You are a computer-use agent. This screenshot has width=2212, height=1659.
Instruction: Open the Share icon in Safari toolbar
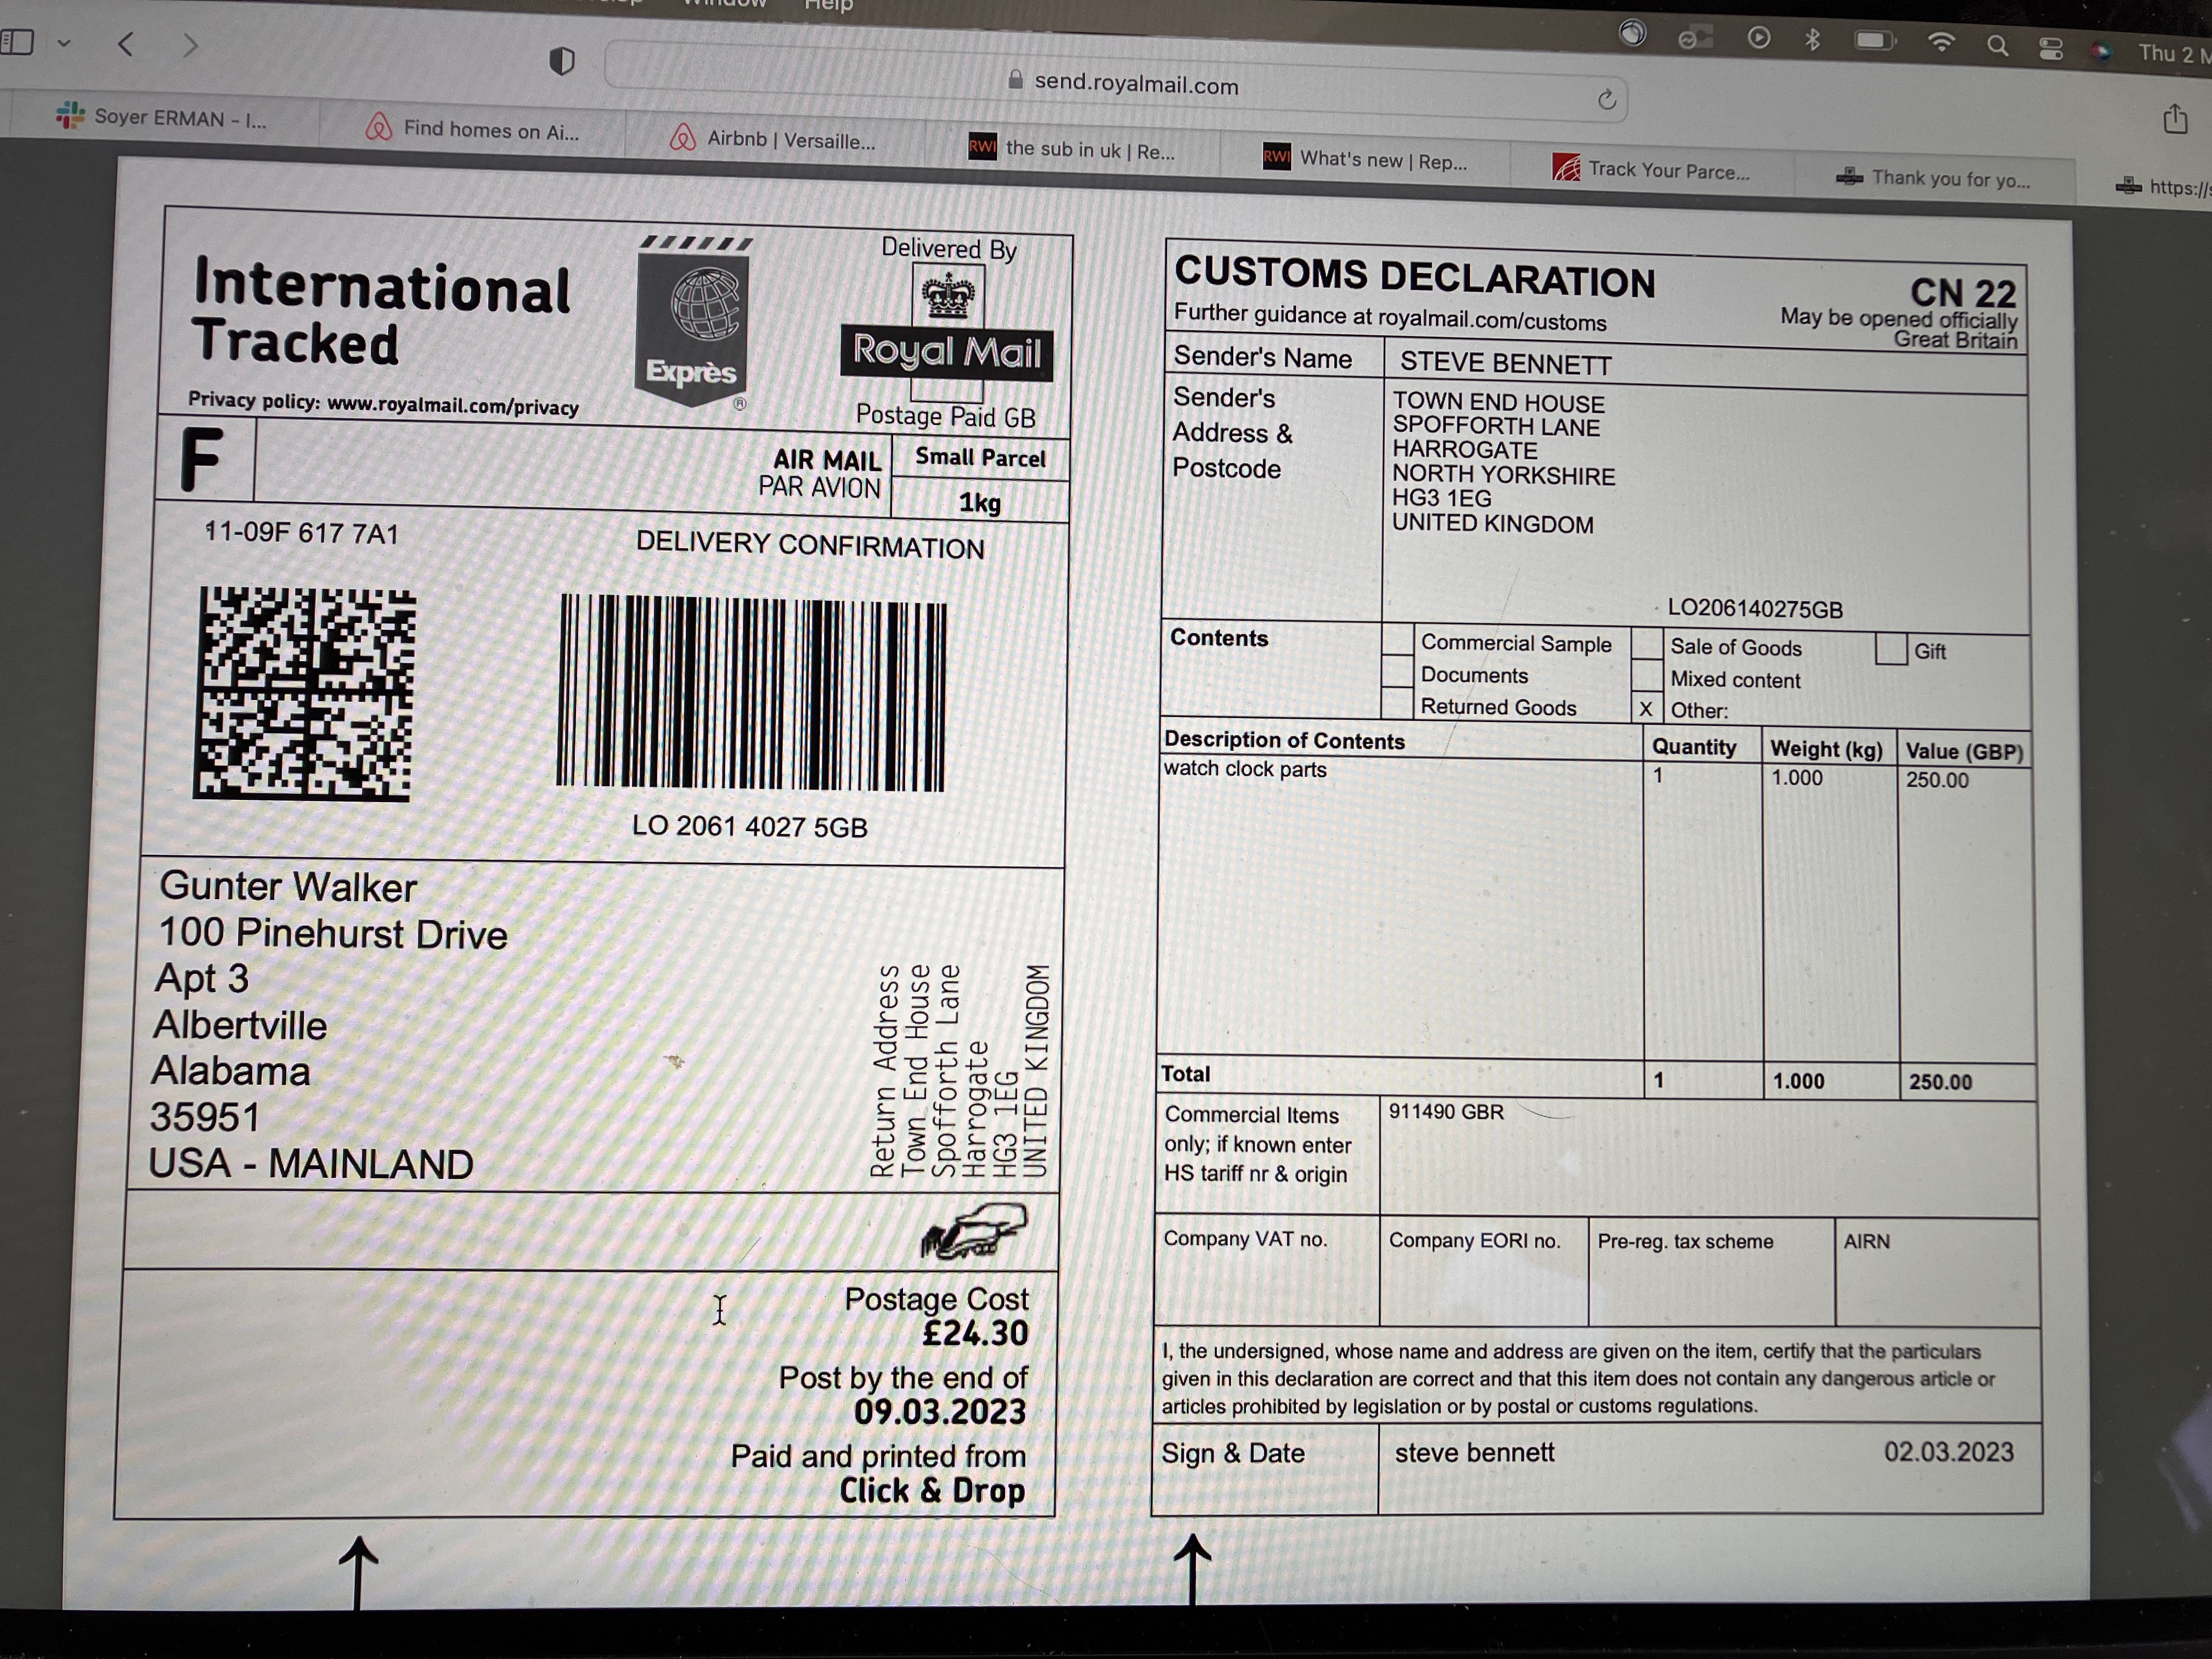[2176, 119]
